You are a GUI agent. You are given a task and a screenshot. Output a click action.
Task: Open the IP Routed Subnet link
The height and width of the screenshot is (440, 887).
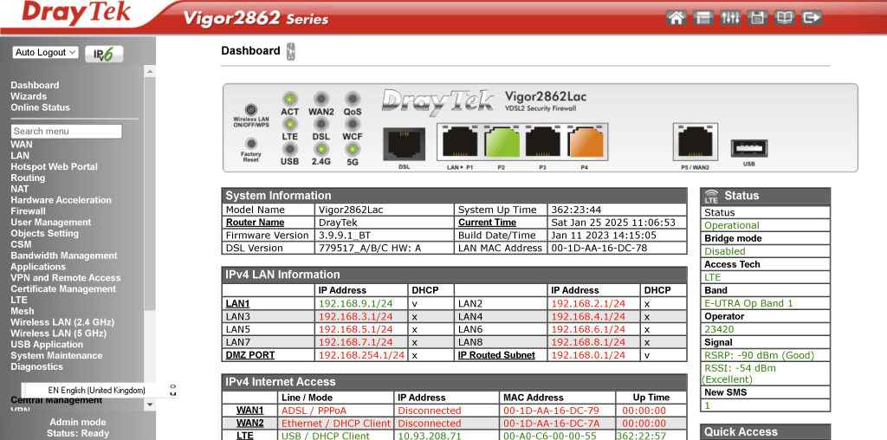tap(496, 355)
